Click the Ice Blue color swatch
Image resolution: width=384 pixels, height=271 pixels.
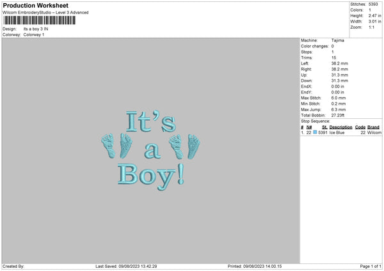(x=316, y=132)
